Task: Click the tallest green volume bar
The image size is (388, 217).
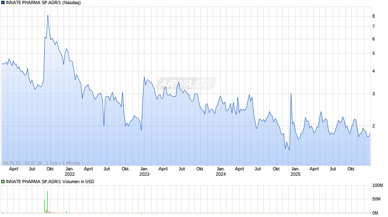Action: (x=47, y=202)
